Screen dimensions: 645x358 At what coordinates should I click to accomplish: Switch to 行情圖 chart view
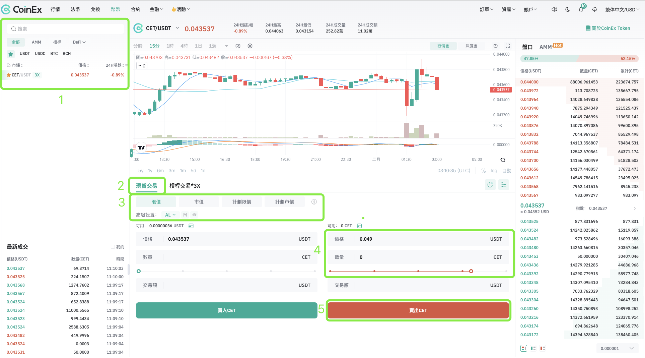tap(443, 46)
